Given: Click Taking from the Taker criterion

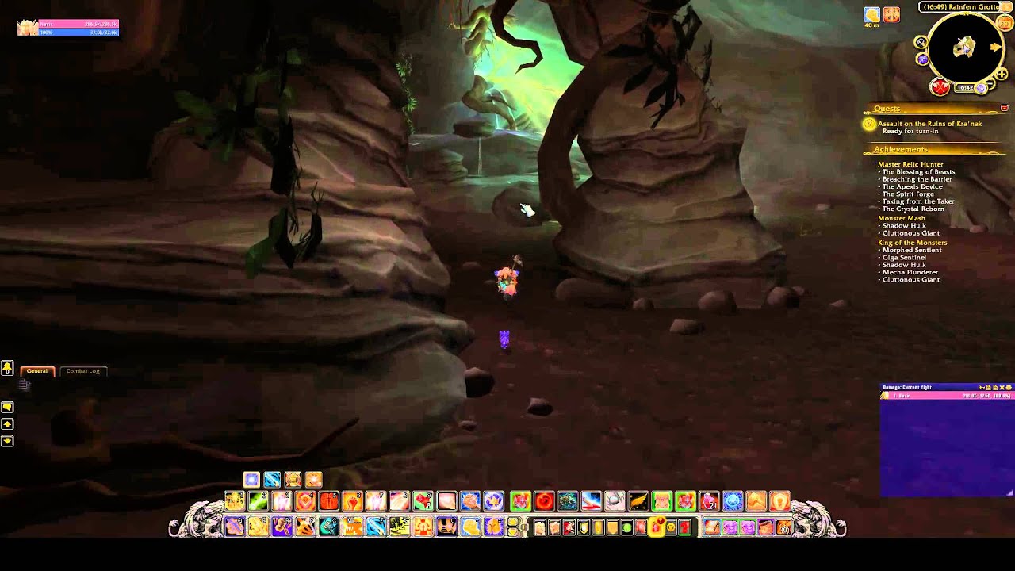Looking at the screenshot, I should click(x=918, y=201).
